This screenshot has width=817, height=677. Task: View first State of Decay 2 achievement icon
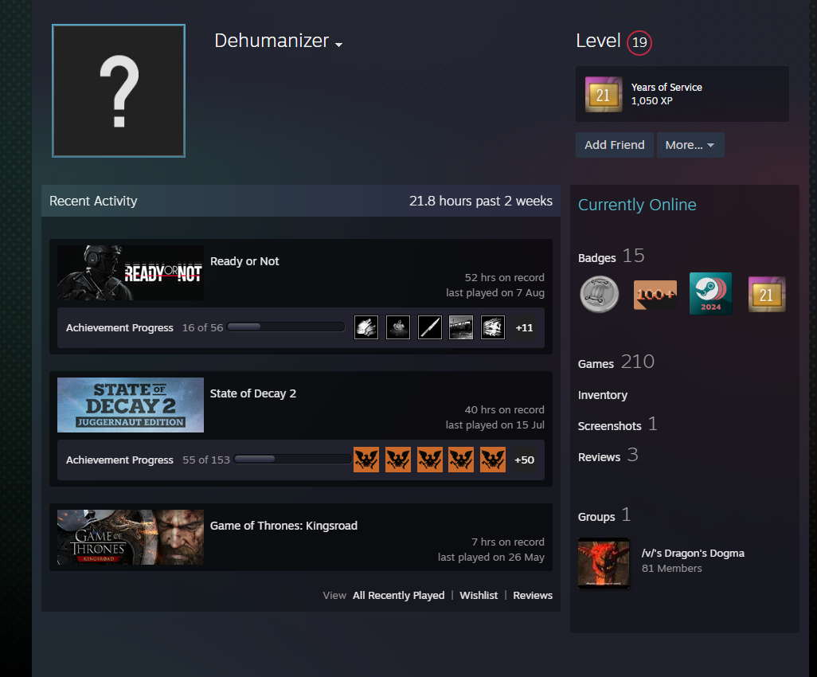click(366, 460)
